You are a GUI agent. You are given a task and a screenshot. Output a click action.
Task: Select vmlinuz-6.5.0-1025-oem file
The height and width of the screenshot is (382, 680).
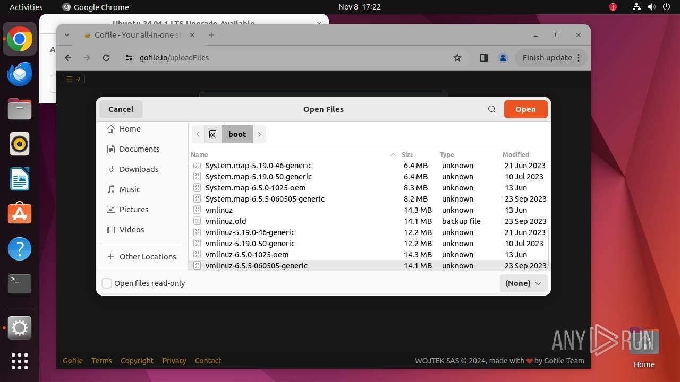pyautogui.click(x=369, y=255)
